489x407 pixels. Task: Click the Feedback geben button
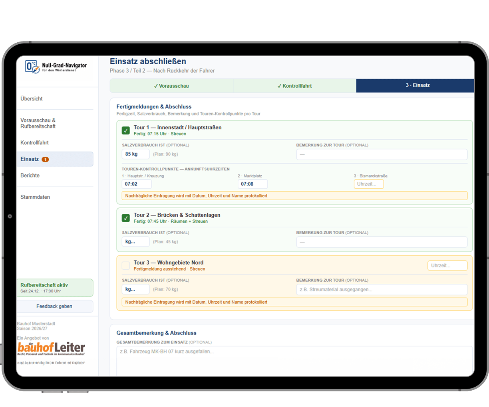(x=55, y=306)
